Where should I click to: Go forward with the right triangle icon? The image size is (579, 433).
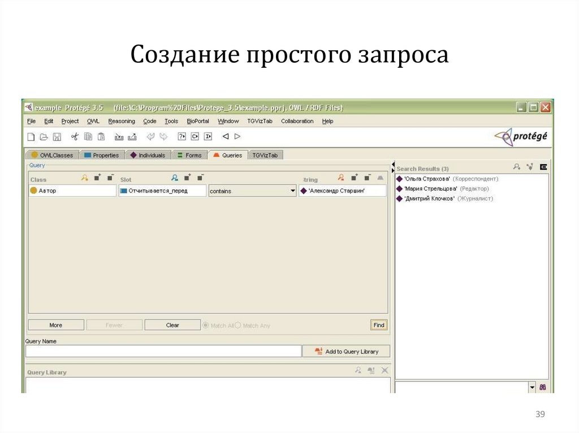click(x=237, y=137)
